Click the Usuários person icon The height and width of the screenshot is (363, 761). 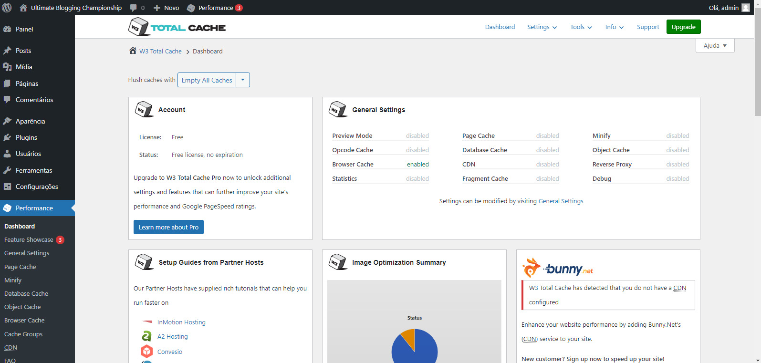pyautogui.click(x=7, y=154)
